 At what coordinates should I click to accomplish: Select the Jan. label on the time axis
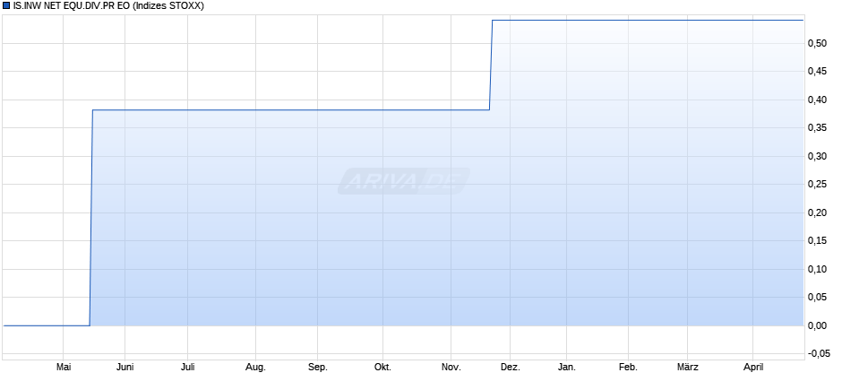(566, 368)
